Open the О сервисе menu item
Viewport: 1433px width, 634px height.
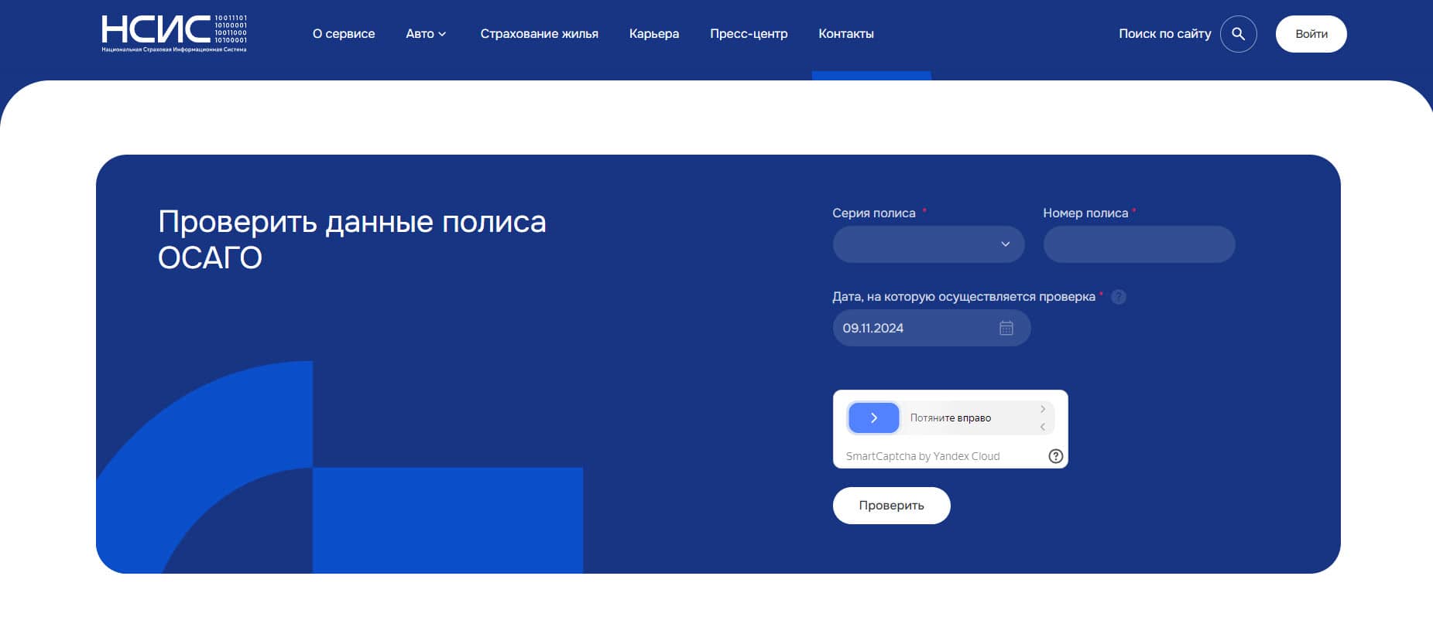click(x=344, y=34)
